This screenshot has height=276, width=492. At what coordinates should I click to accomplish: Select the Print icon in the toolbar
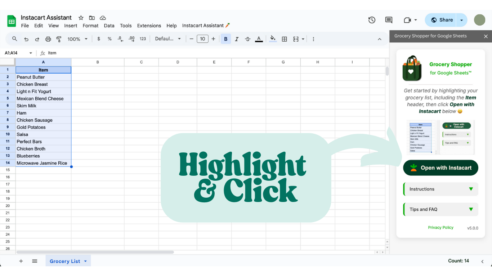point(48,38)
